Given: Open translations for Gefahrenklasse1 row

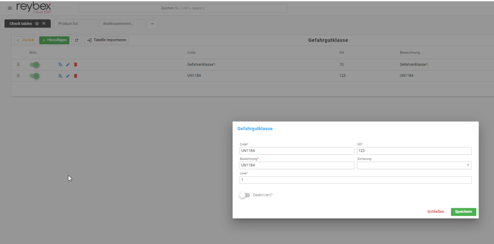Looking at the screenshot, I should pyautogui.click(x=60, y=65).
